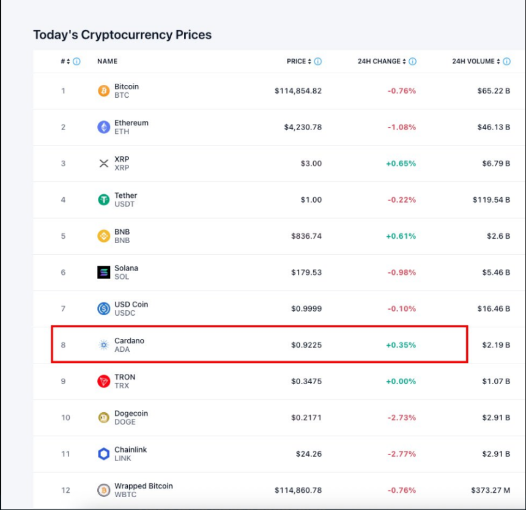Click the Bitcoin coin logo icon

[x=104, y=91]
